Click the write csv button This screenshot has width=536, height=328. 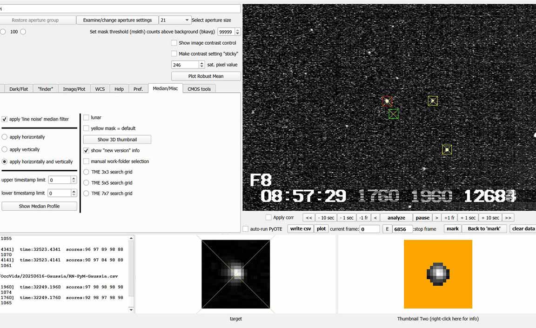301,229
